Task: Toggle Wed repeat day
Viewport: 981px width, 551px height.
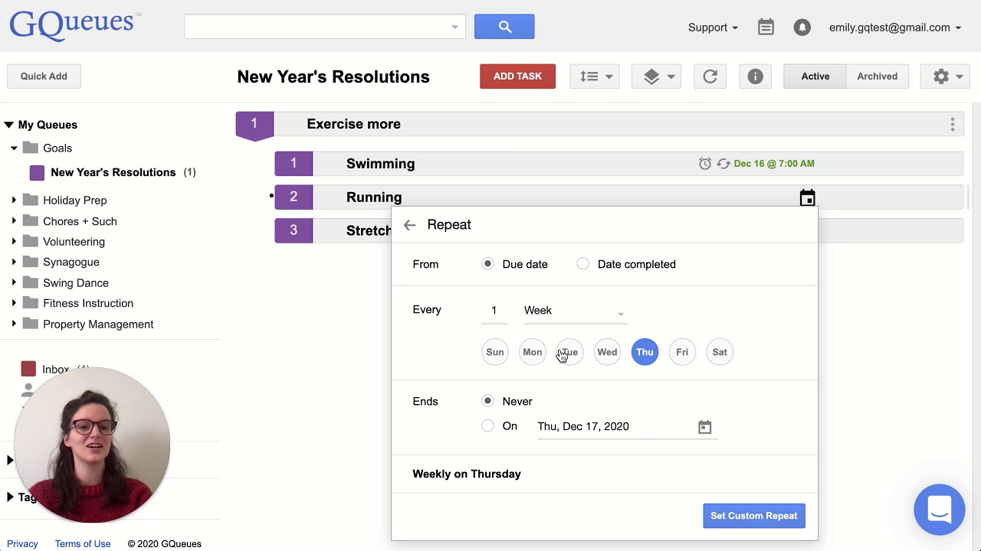Action: 607,352
